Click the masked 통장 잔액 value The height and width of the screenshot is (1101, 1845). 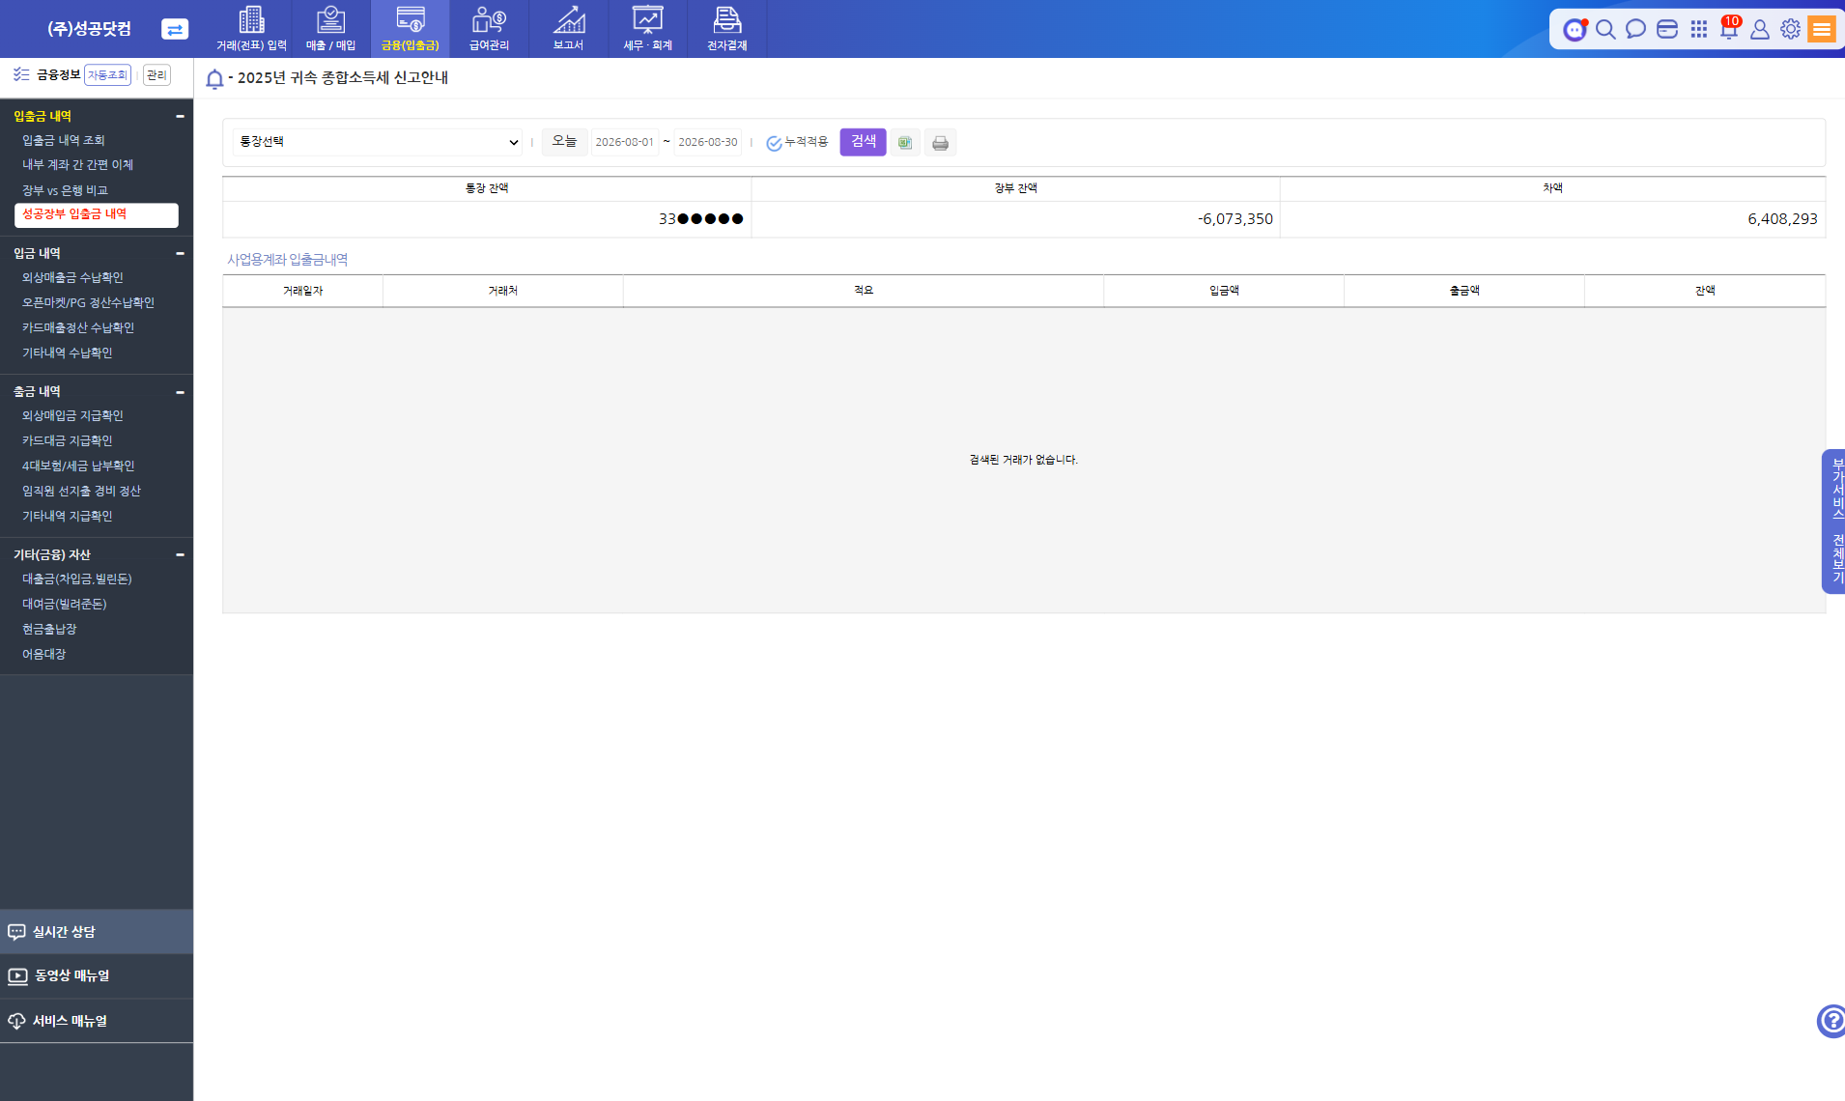[x=701, y=219]
